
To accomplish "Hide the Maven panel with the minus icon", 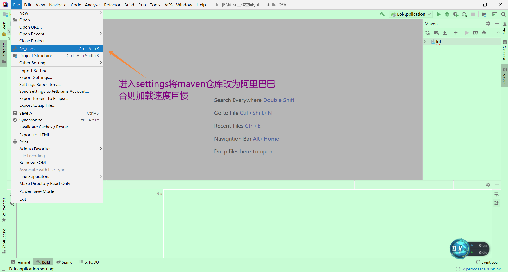I will [497, 24].
